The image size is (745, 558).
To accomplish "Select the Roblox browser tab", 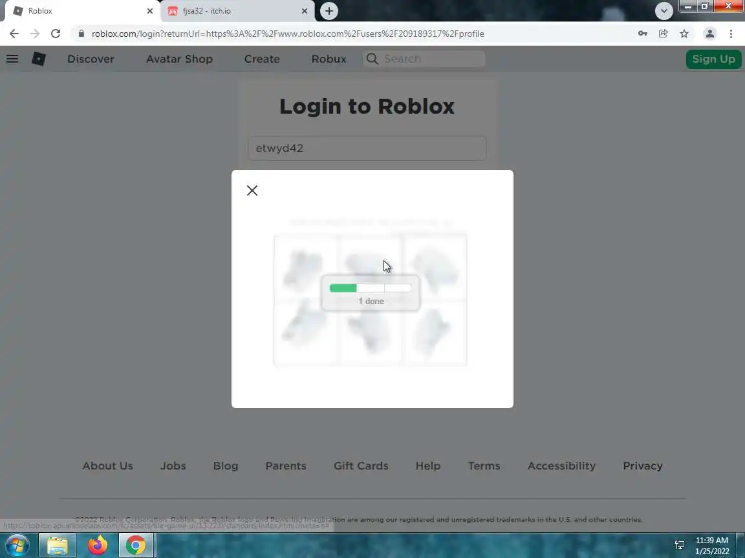I will tap(81, 11).
